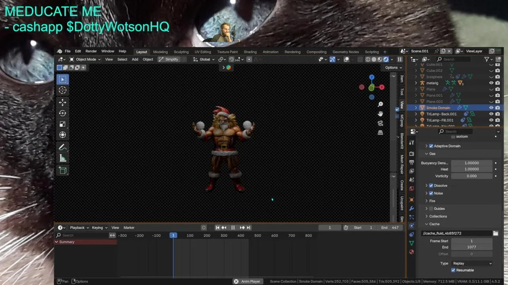Disable render for Cube.002 camera icon
The image size is (508, 285).
click(x=498, y=71)
